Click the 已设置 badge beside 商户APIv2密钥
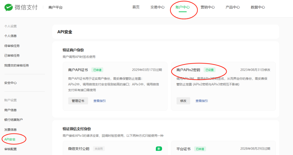 (209, 70)
